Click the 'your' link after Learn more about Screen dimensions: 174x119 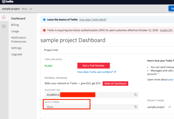click(171, 80)
